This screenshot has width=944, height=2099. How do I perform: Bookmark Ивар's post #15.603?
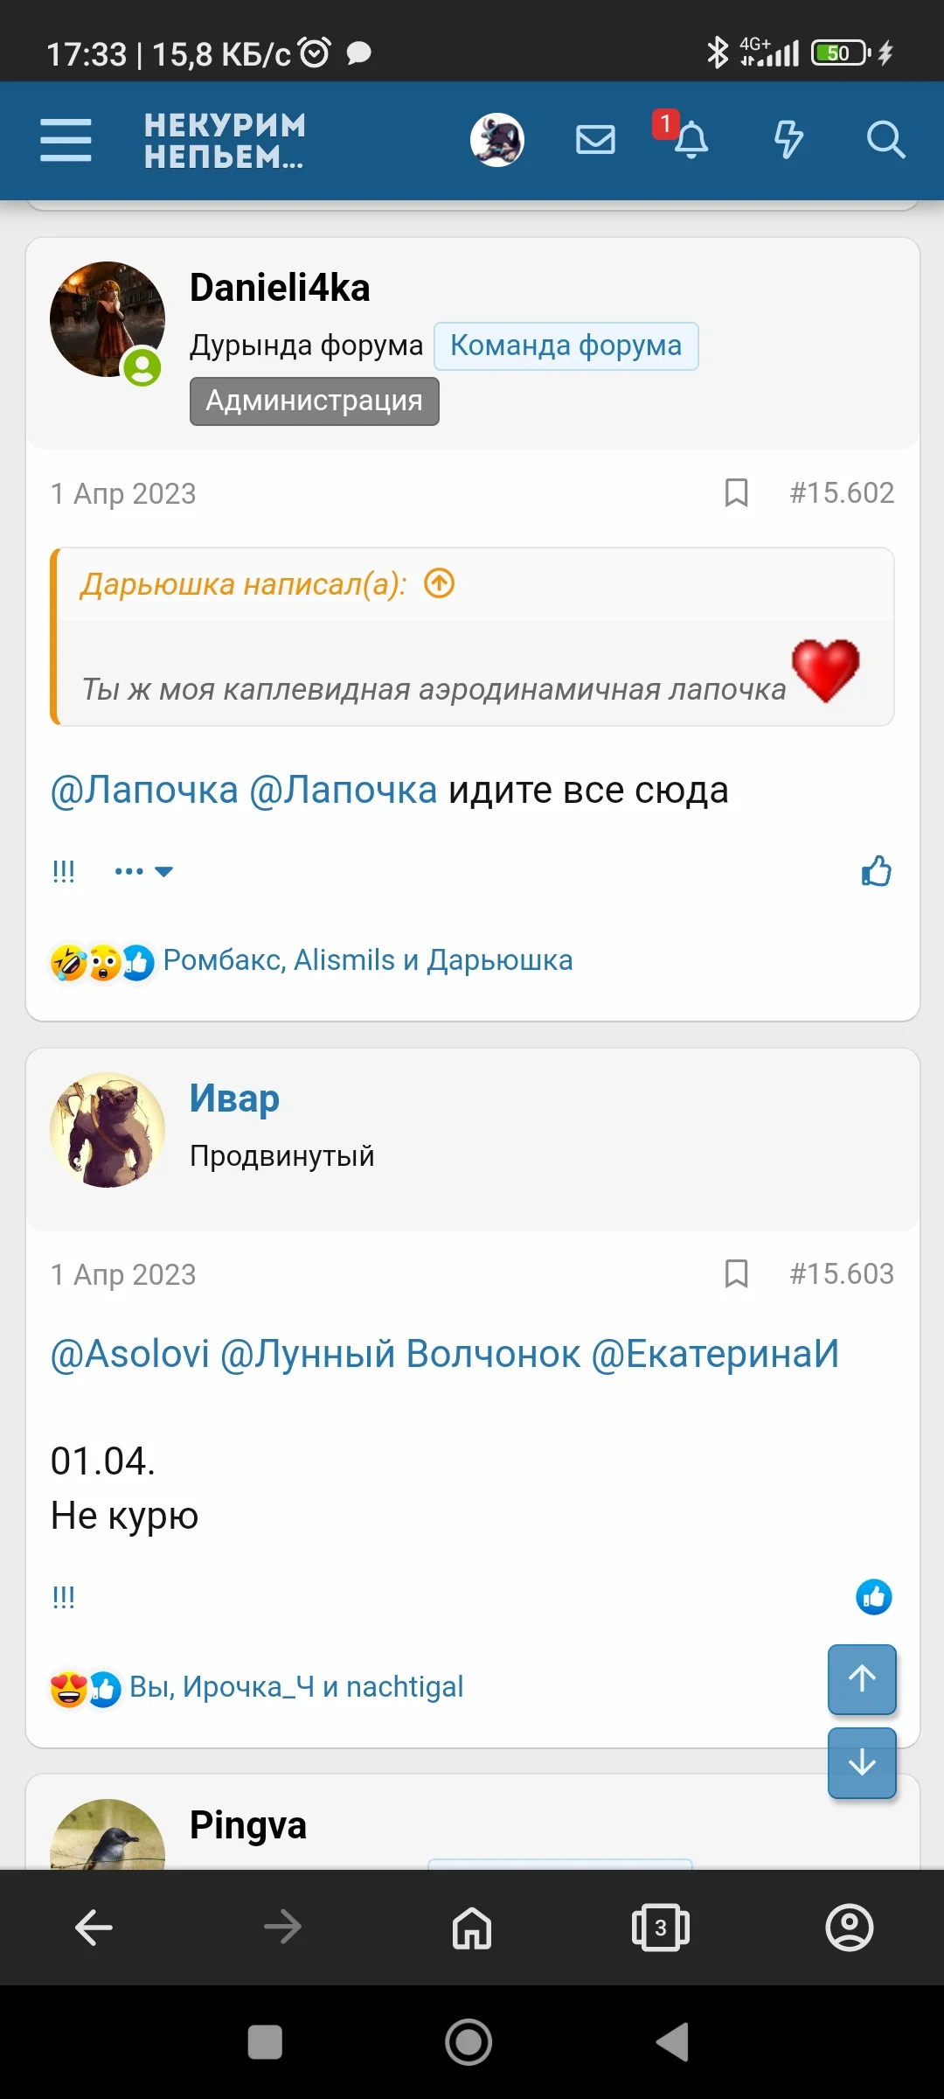pos(737,1274)
